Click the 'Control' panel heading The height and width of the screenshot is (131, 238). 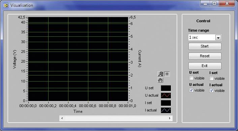(x=203, y=21)
